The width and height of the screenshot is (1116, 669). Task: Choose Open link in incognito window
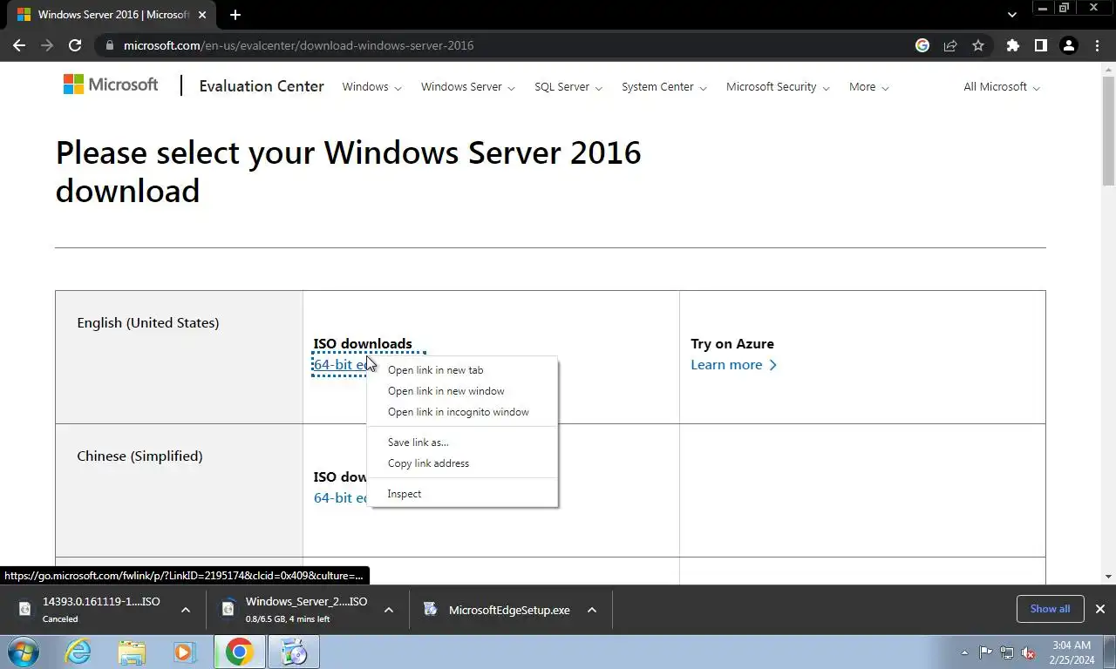462,412
